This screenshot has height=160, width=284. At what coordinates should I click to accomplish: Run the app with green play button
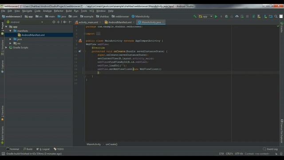click(x=216, y=16)
